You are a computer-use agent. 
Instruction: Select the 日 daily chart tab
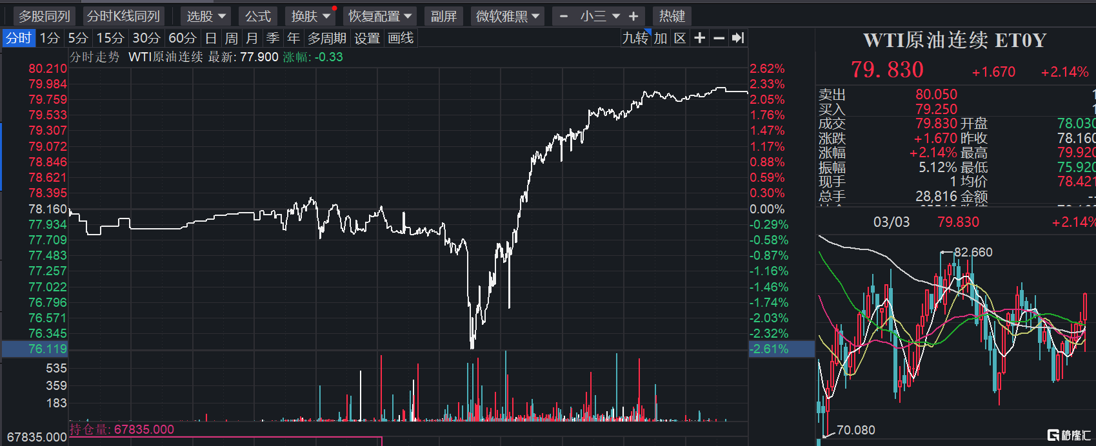(x=211, y=38)
